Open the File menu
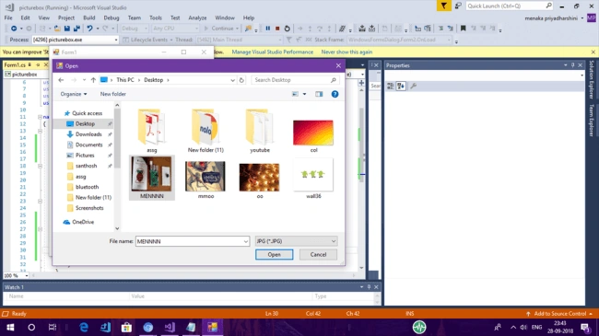Image resolution: width=599 pixels, height=336 pixels. click(8, 17)
